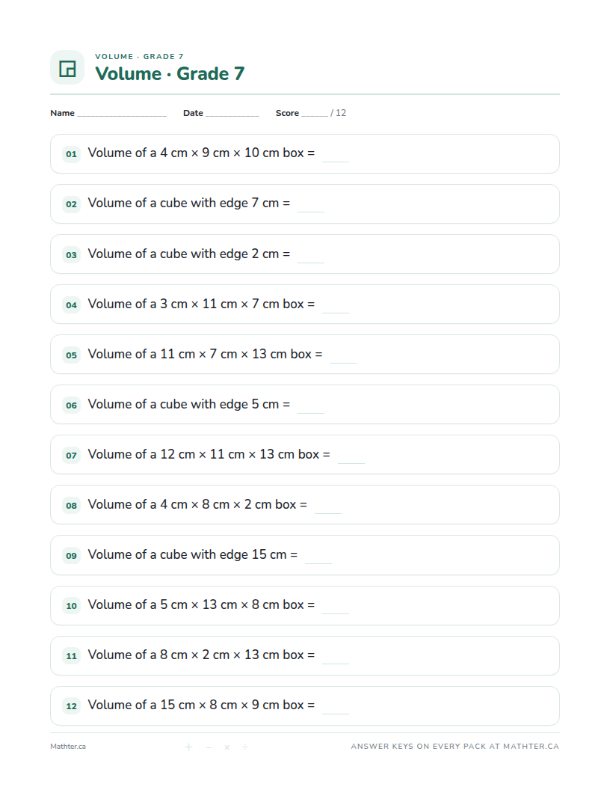Select the Name blank line

pyautogui.click(x=122, y=114)
